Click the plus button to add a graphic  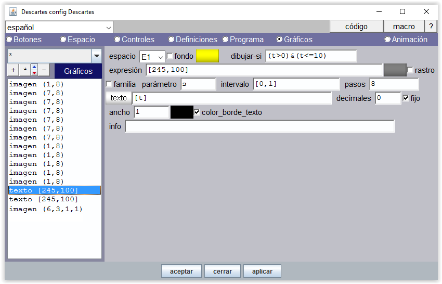tap(14, 70)
